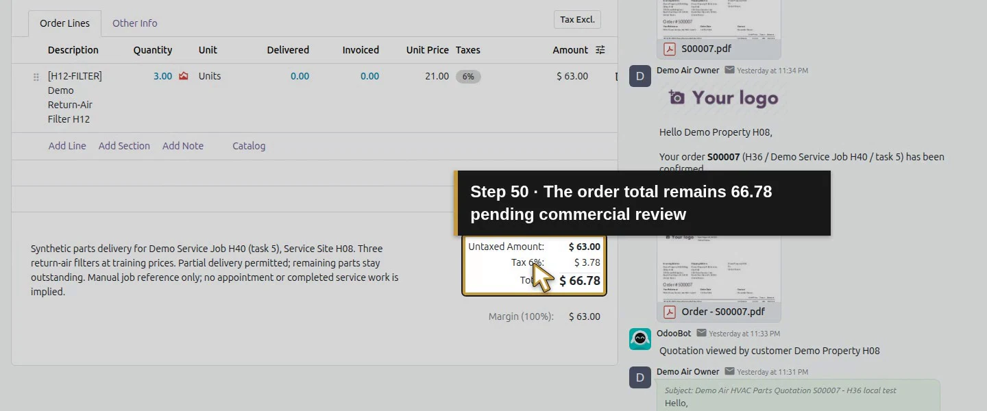The image size is (987, 411).
Task: Click the Add Note link
Action: tap(183, 146)
